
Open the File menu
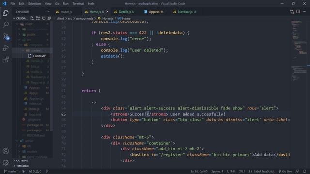pos(13,4)
